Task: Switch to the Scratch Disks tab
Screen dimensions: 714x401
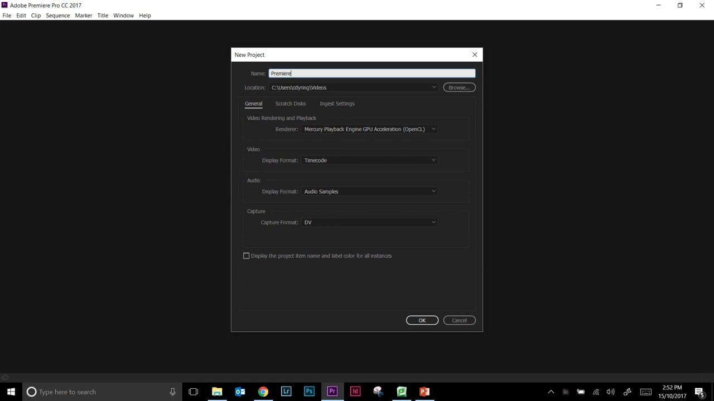Action: (x=290, y=104)
